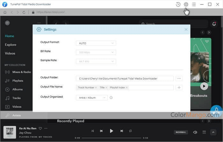Open the download history clock icon

(178, 4)
